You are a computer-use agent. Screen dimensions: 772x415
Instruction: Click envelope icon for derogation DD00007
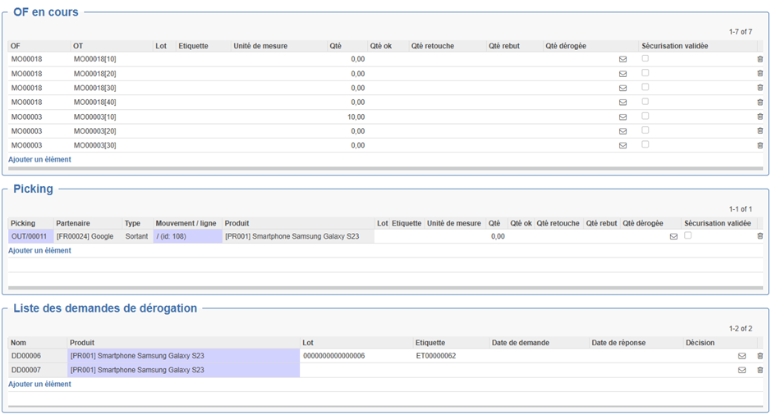tap(742, 370)
